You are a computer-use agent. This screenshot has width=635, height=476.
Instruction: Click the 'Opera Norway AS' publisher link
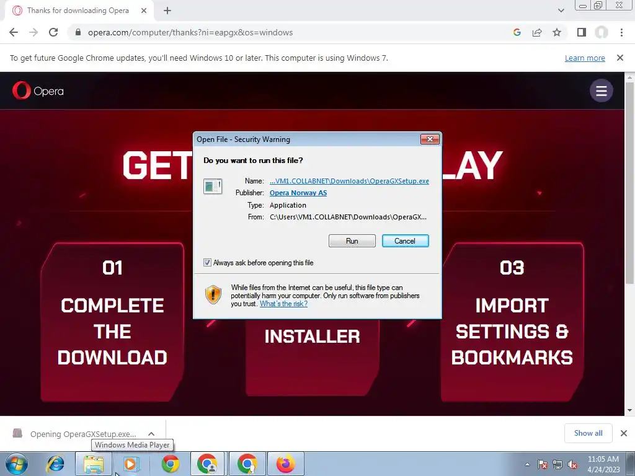click(298, 193)
